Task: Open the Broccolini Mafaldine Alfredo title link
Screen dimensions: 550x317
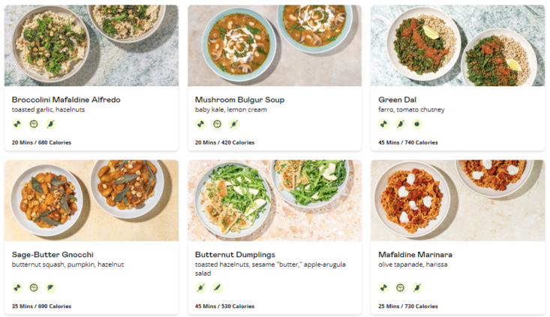Action: pyautogui.click(x=66, y=100)
